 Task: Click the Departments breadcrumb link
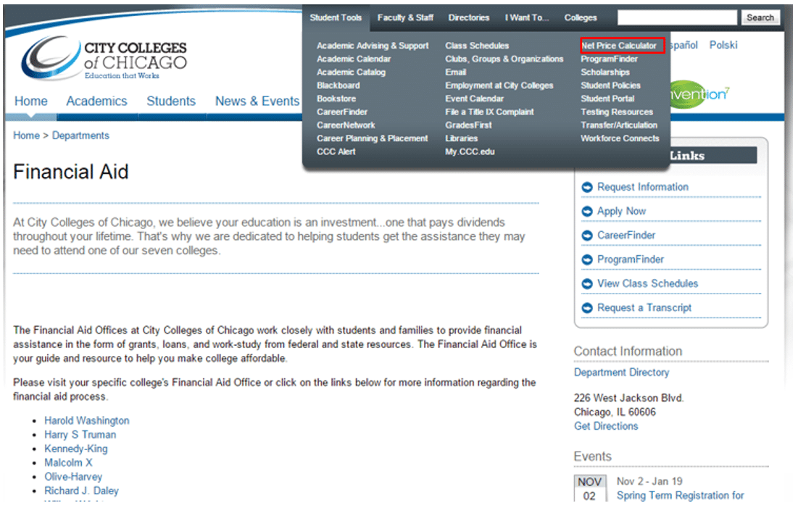tap(81, 136)
